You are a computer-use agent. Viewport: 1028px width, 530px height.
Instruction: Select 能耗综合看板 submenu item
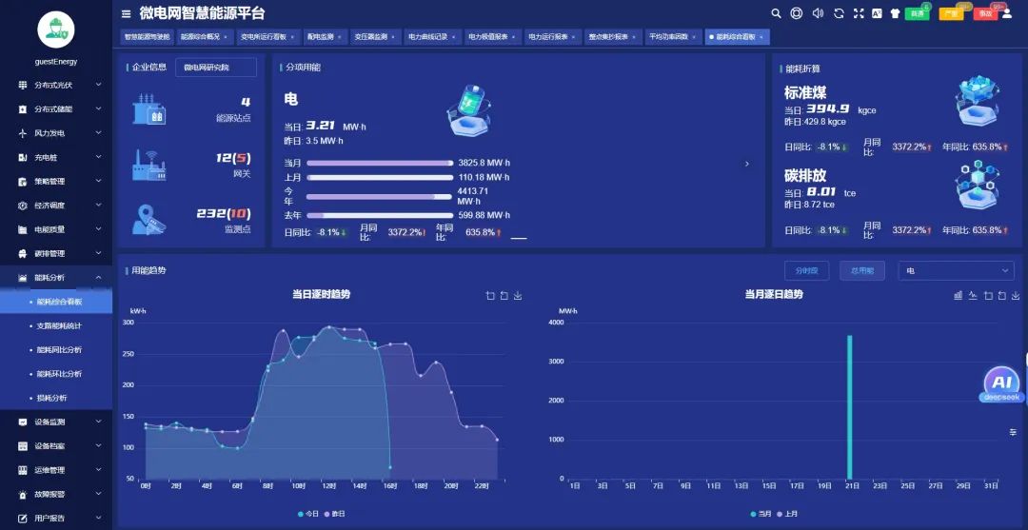(x=56, y=302)
